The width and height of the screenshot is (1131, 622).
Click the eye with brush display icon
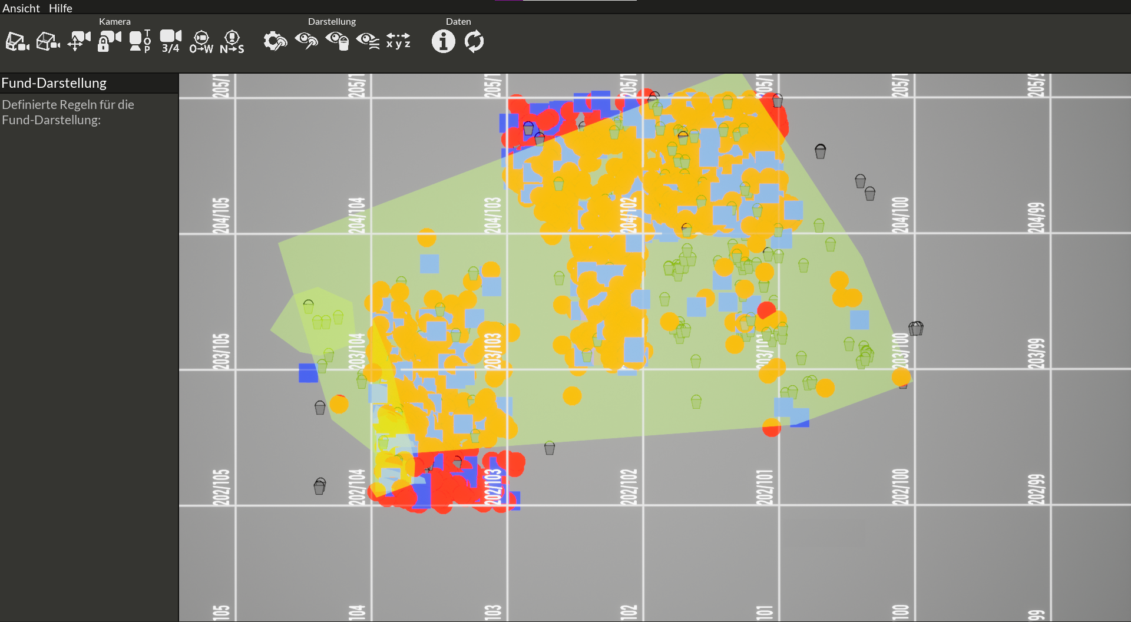click(x=306, y=41)
